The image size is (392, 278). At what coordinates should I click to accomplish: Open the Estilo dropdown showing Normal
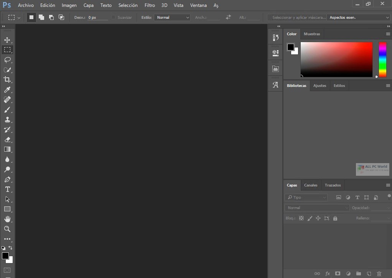(x=172, y=18)
